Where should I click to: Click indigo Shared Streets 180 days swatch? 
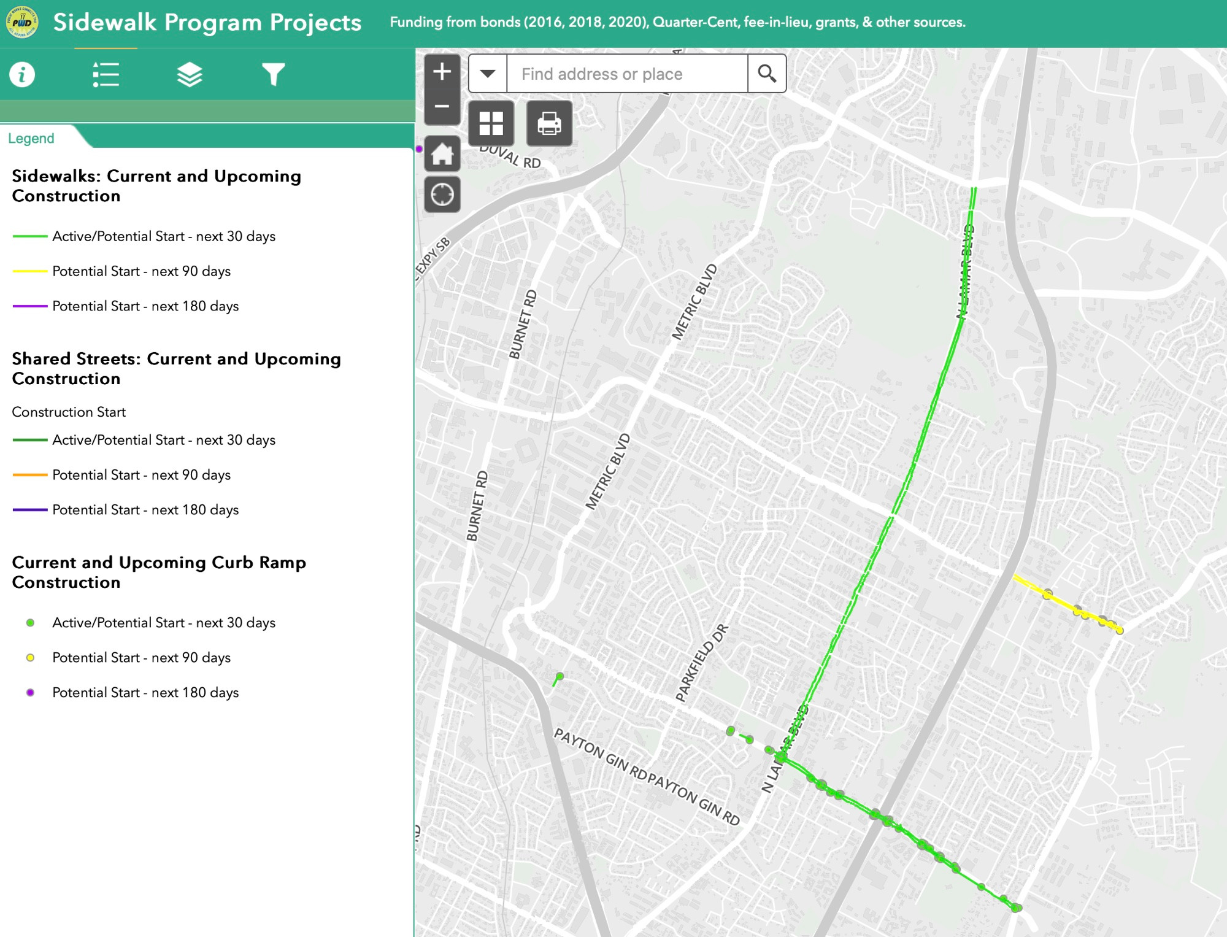click(30, 510)
